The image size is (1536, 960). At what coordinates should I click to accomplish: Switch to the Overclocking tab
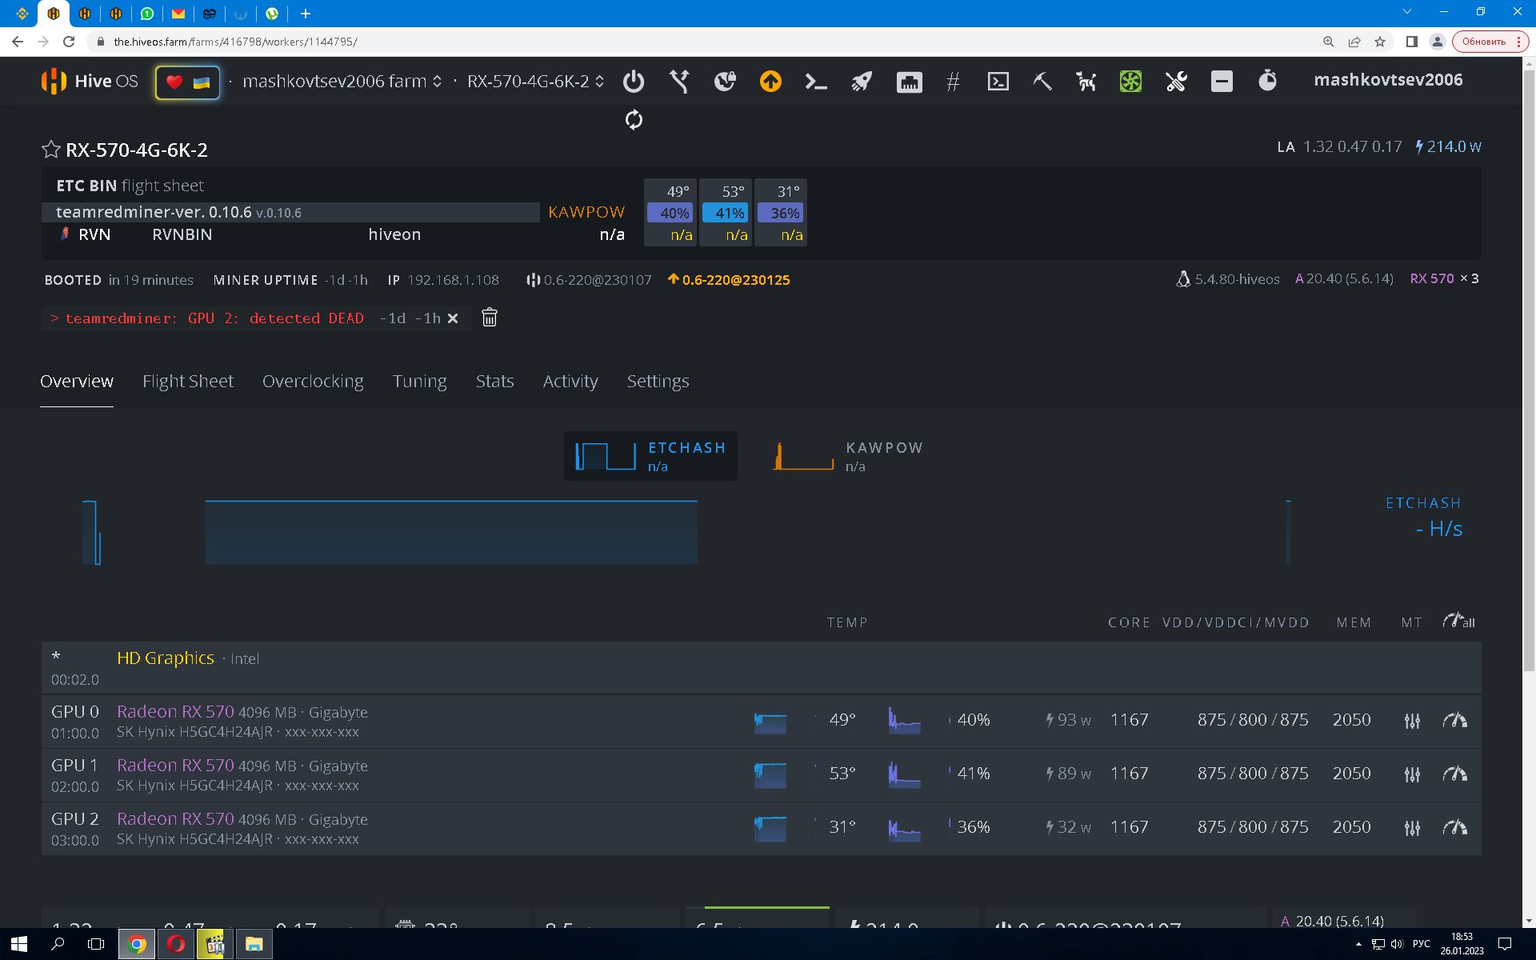click(313, 381)
